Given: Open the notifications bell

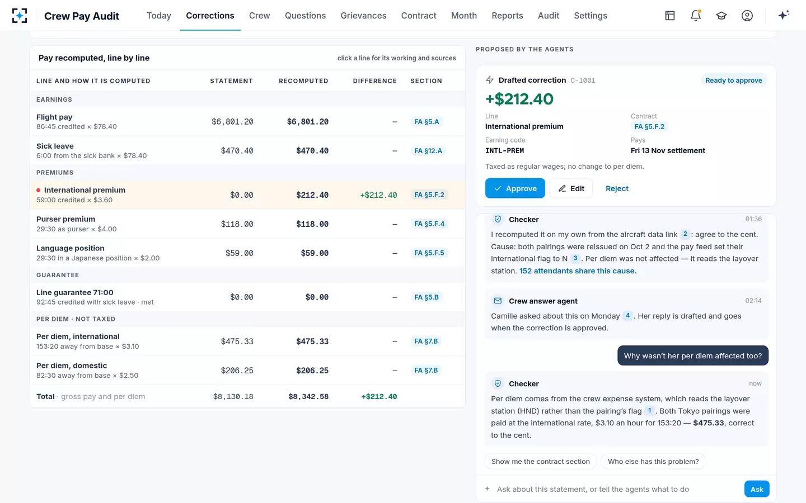Looking at the screenshot, I should 696,16.
